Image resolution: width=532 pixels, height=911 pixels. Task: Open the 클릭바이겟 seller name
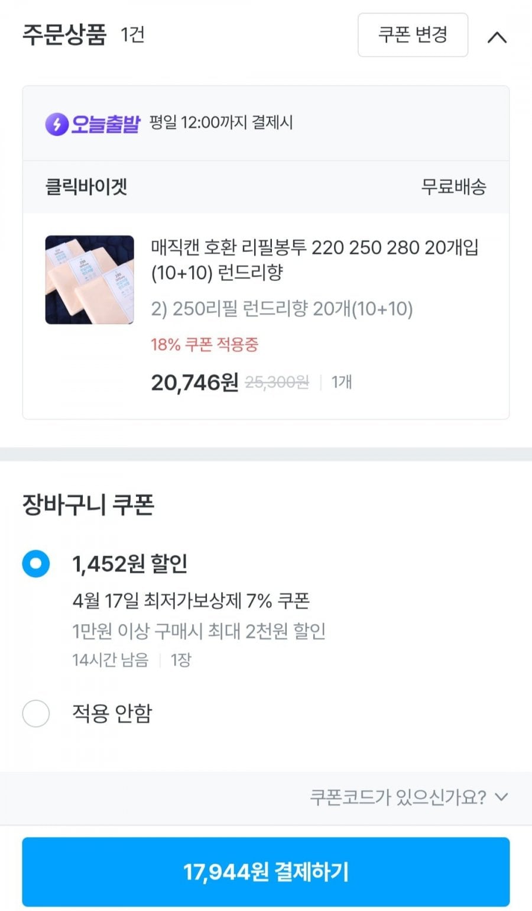point(86,187)
